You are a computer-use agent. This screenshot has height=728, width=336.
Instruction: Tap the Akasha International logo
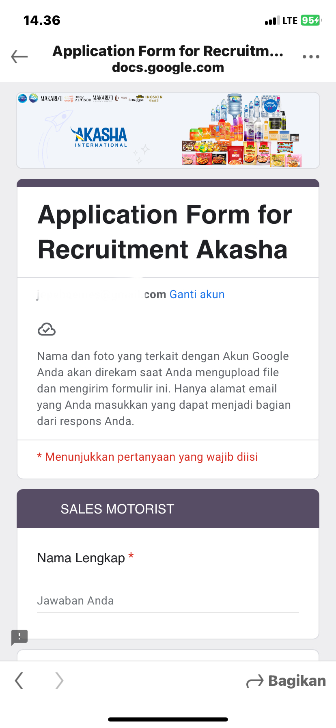(x=99, y=136)
